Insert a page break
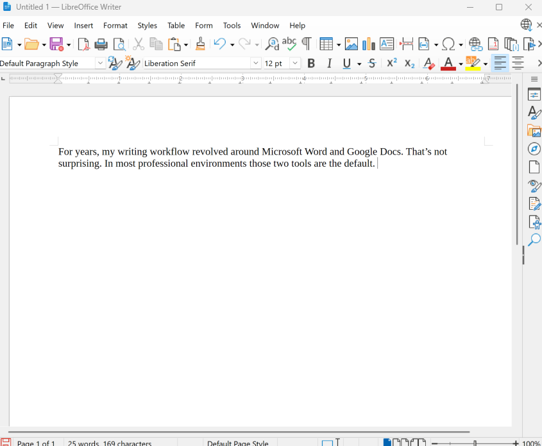Screen dimensions: 542x446 (x=406, y=44)
